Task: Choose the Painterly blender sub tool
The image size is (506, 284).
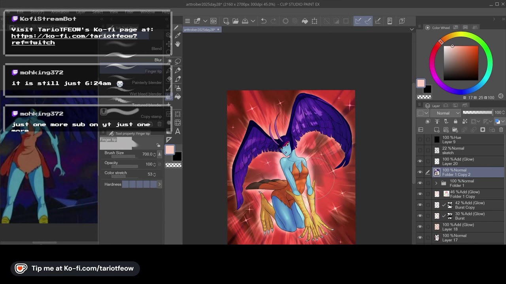Action: click(131, 82)
